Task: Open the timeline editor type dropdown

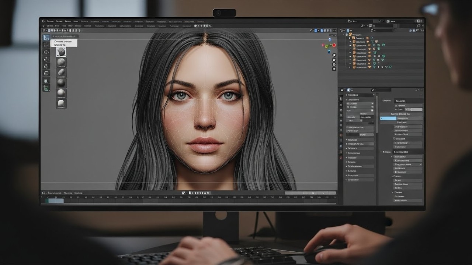Action: click(44, 193)
